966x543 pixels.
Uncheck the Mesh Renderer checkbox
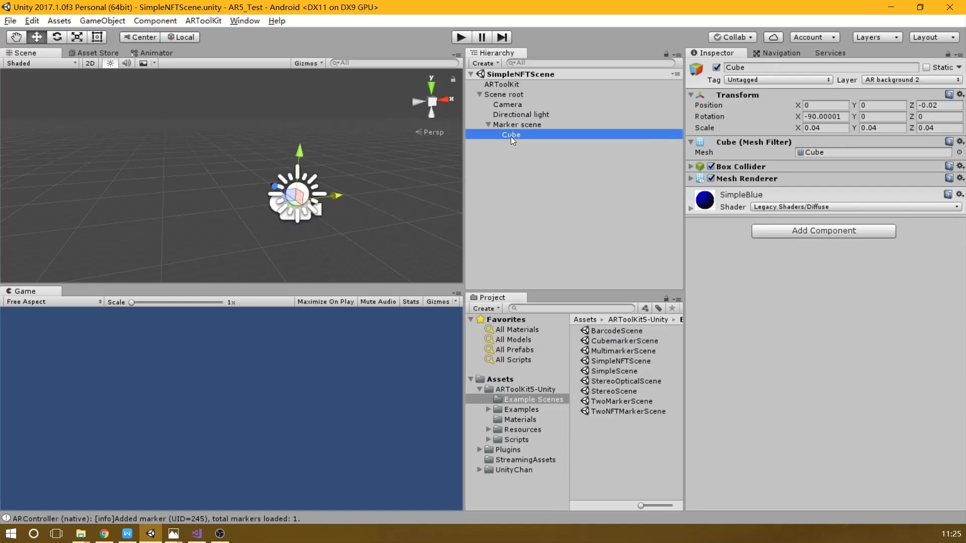tap(711, 178)
